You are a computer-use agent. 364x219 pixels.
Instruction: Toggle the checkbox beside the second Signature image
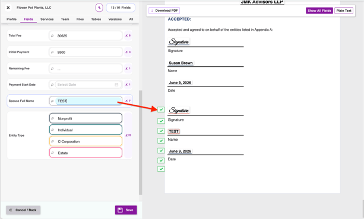pyautogui.click(x=161, y=109)
